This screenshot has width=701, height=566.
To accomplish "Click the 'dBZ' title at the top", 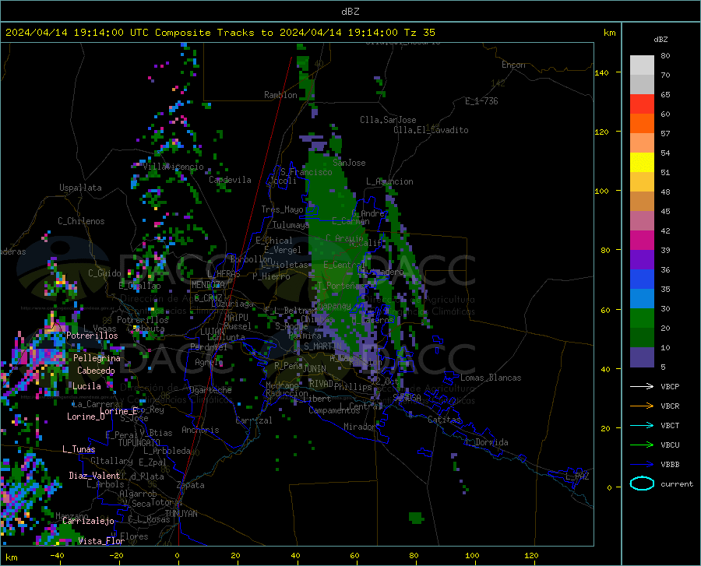I will click(x=350, y=12).
